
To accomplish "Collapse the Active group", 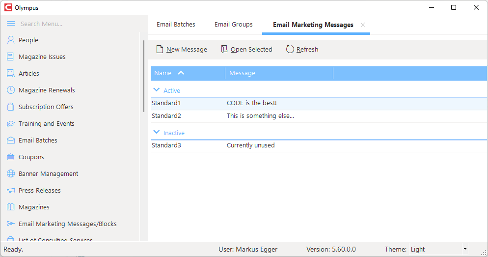I will [x=157, y=90].
